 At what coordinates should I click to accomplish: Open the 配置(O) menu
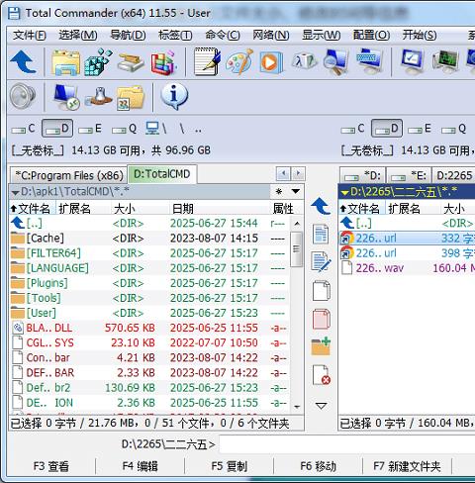(x=371, y=35)
